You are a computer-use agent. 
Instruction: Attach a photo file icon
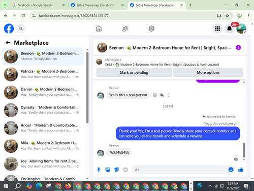click(x=108, y=170)
